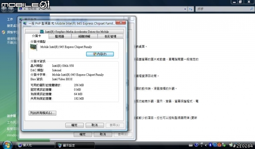This screenshot has width=255, height=149.
Task: Click orange S tray icon
Action: coord(220,145)
